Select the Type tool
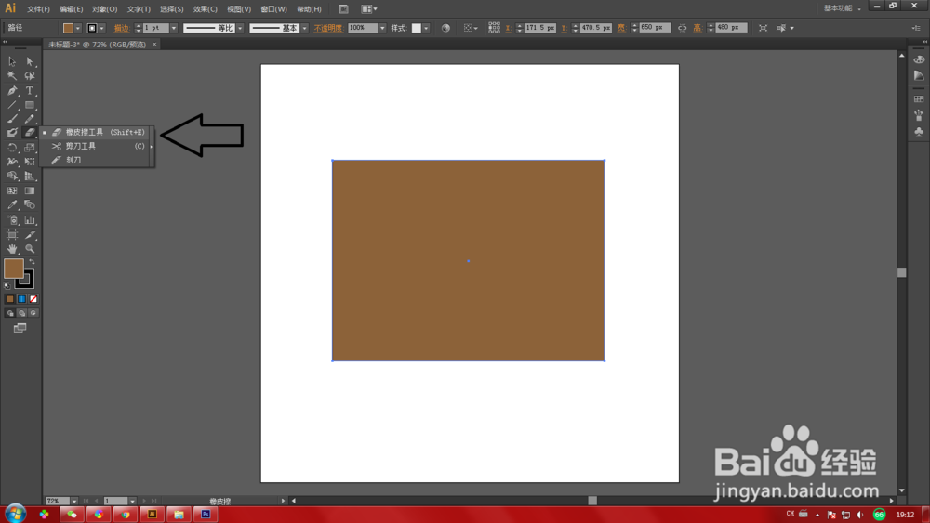 click(x=30, y=91)
